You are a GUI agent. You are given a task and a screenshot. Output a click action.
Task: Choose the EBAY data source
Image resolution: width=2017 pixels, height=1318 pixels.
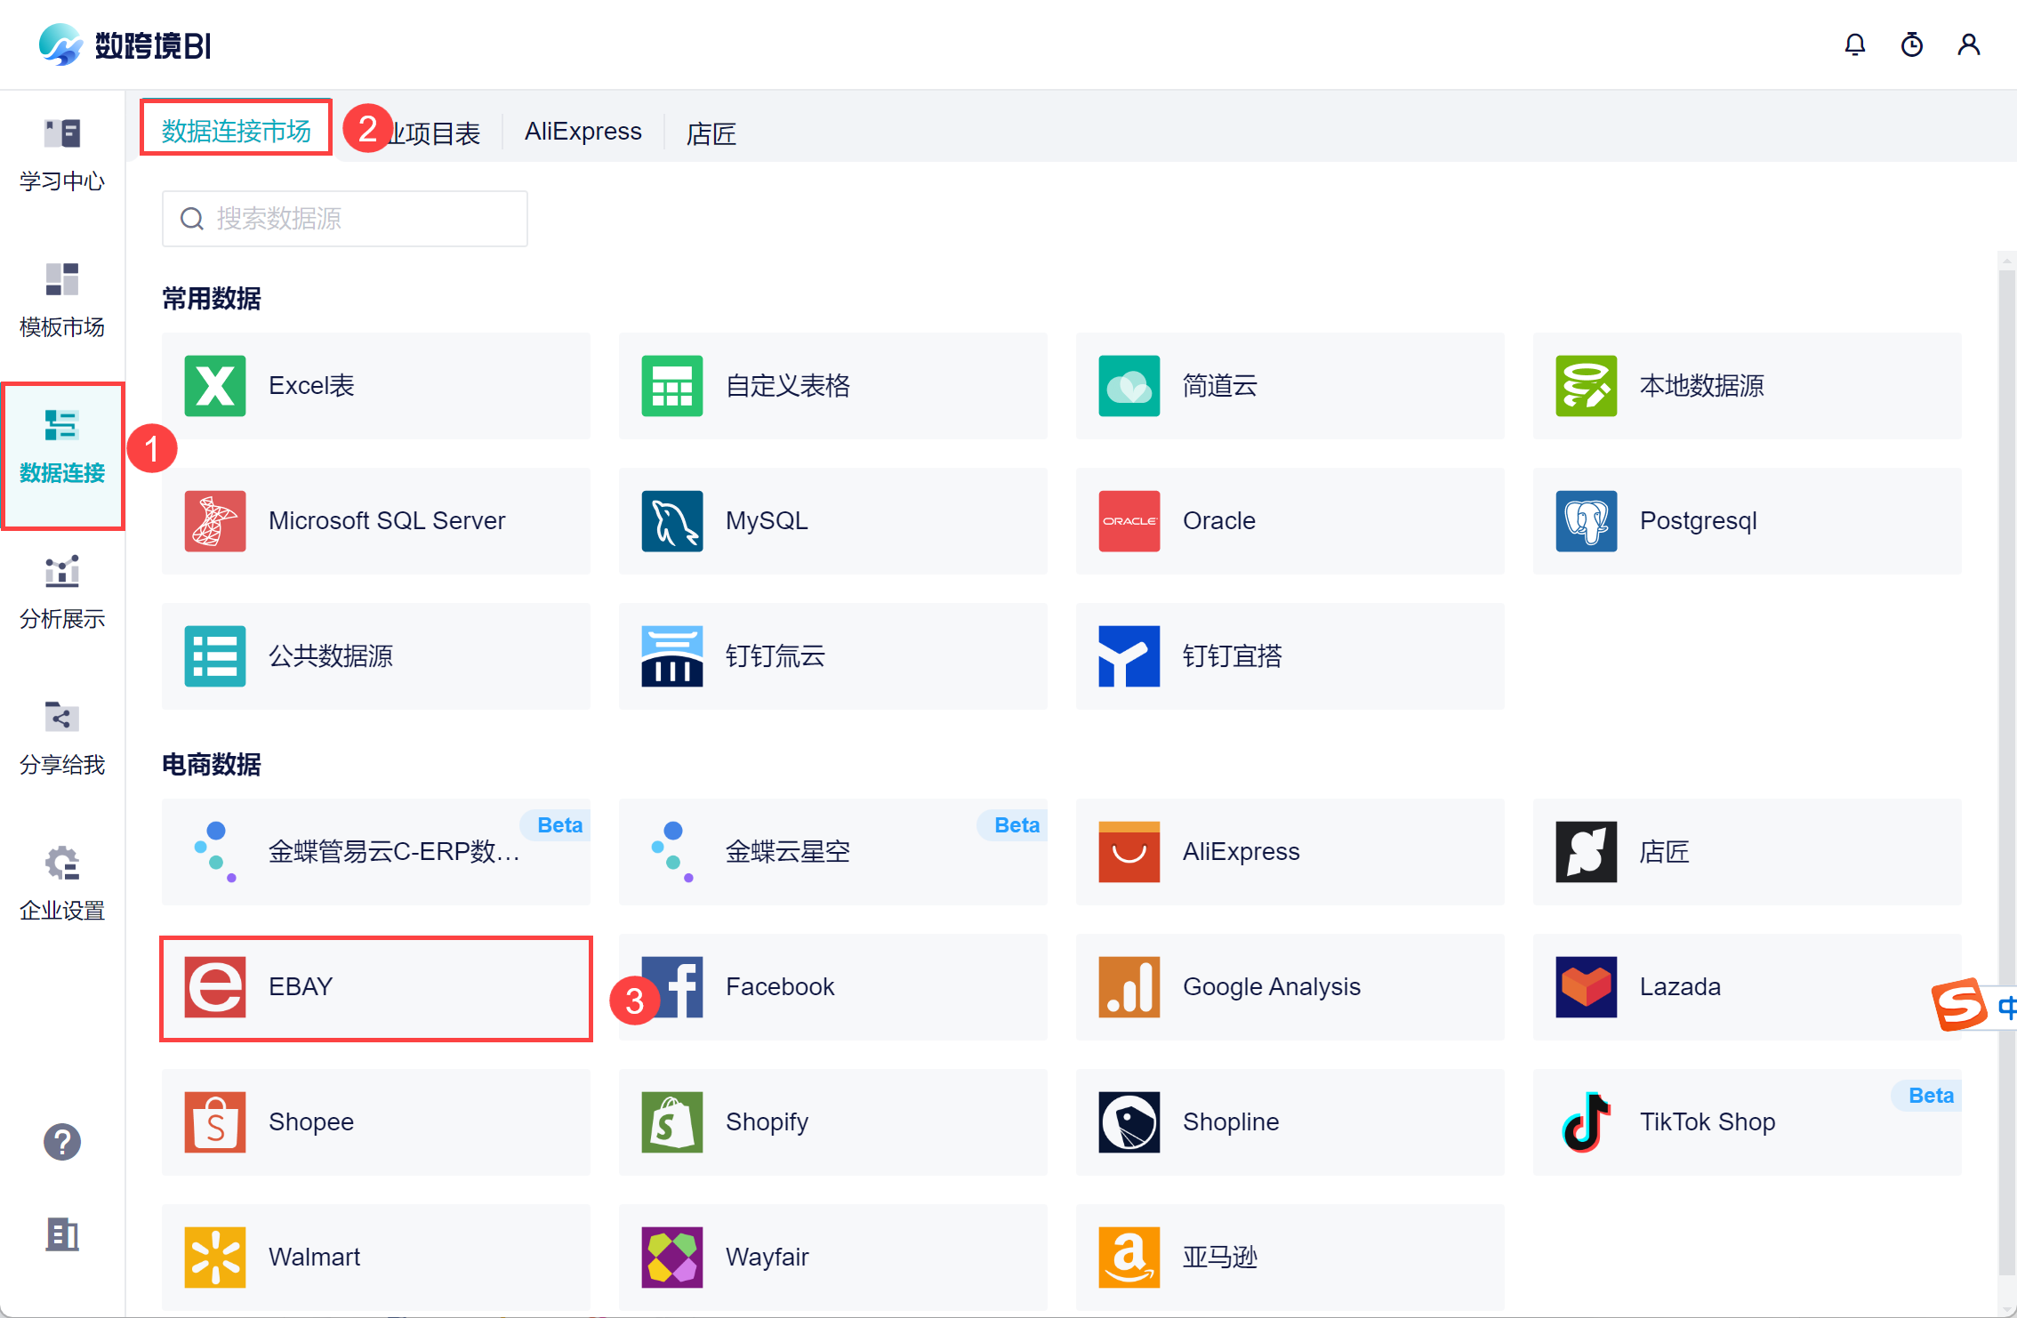pos(375,987)
